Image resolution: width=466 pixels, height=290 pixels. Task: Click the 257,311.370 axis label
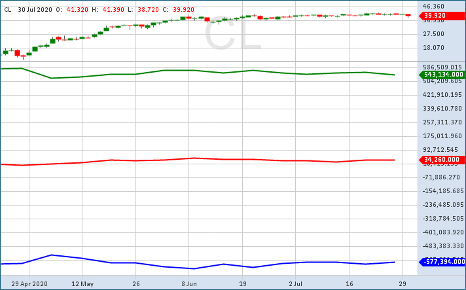coord(442,122)
